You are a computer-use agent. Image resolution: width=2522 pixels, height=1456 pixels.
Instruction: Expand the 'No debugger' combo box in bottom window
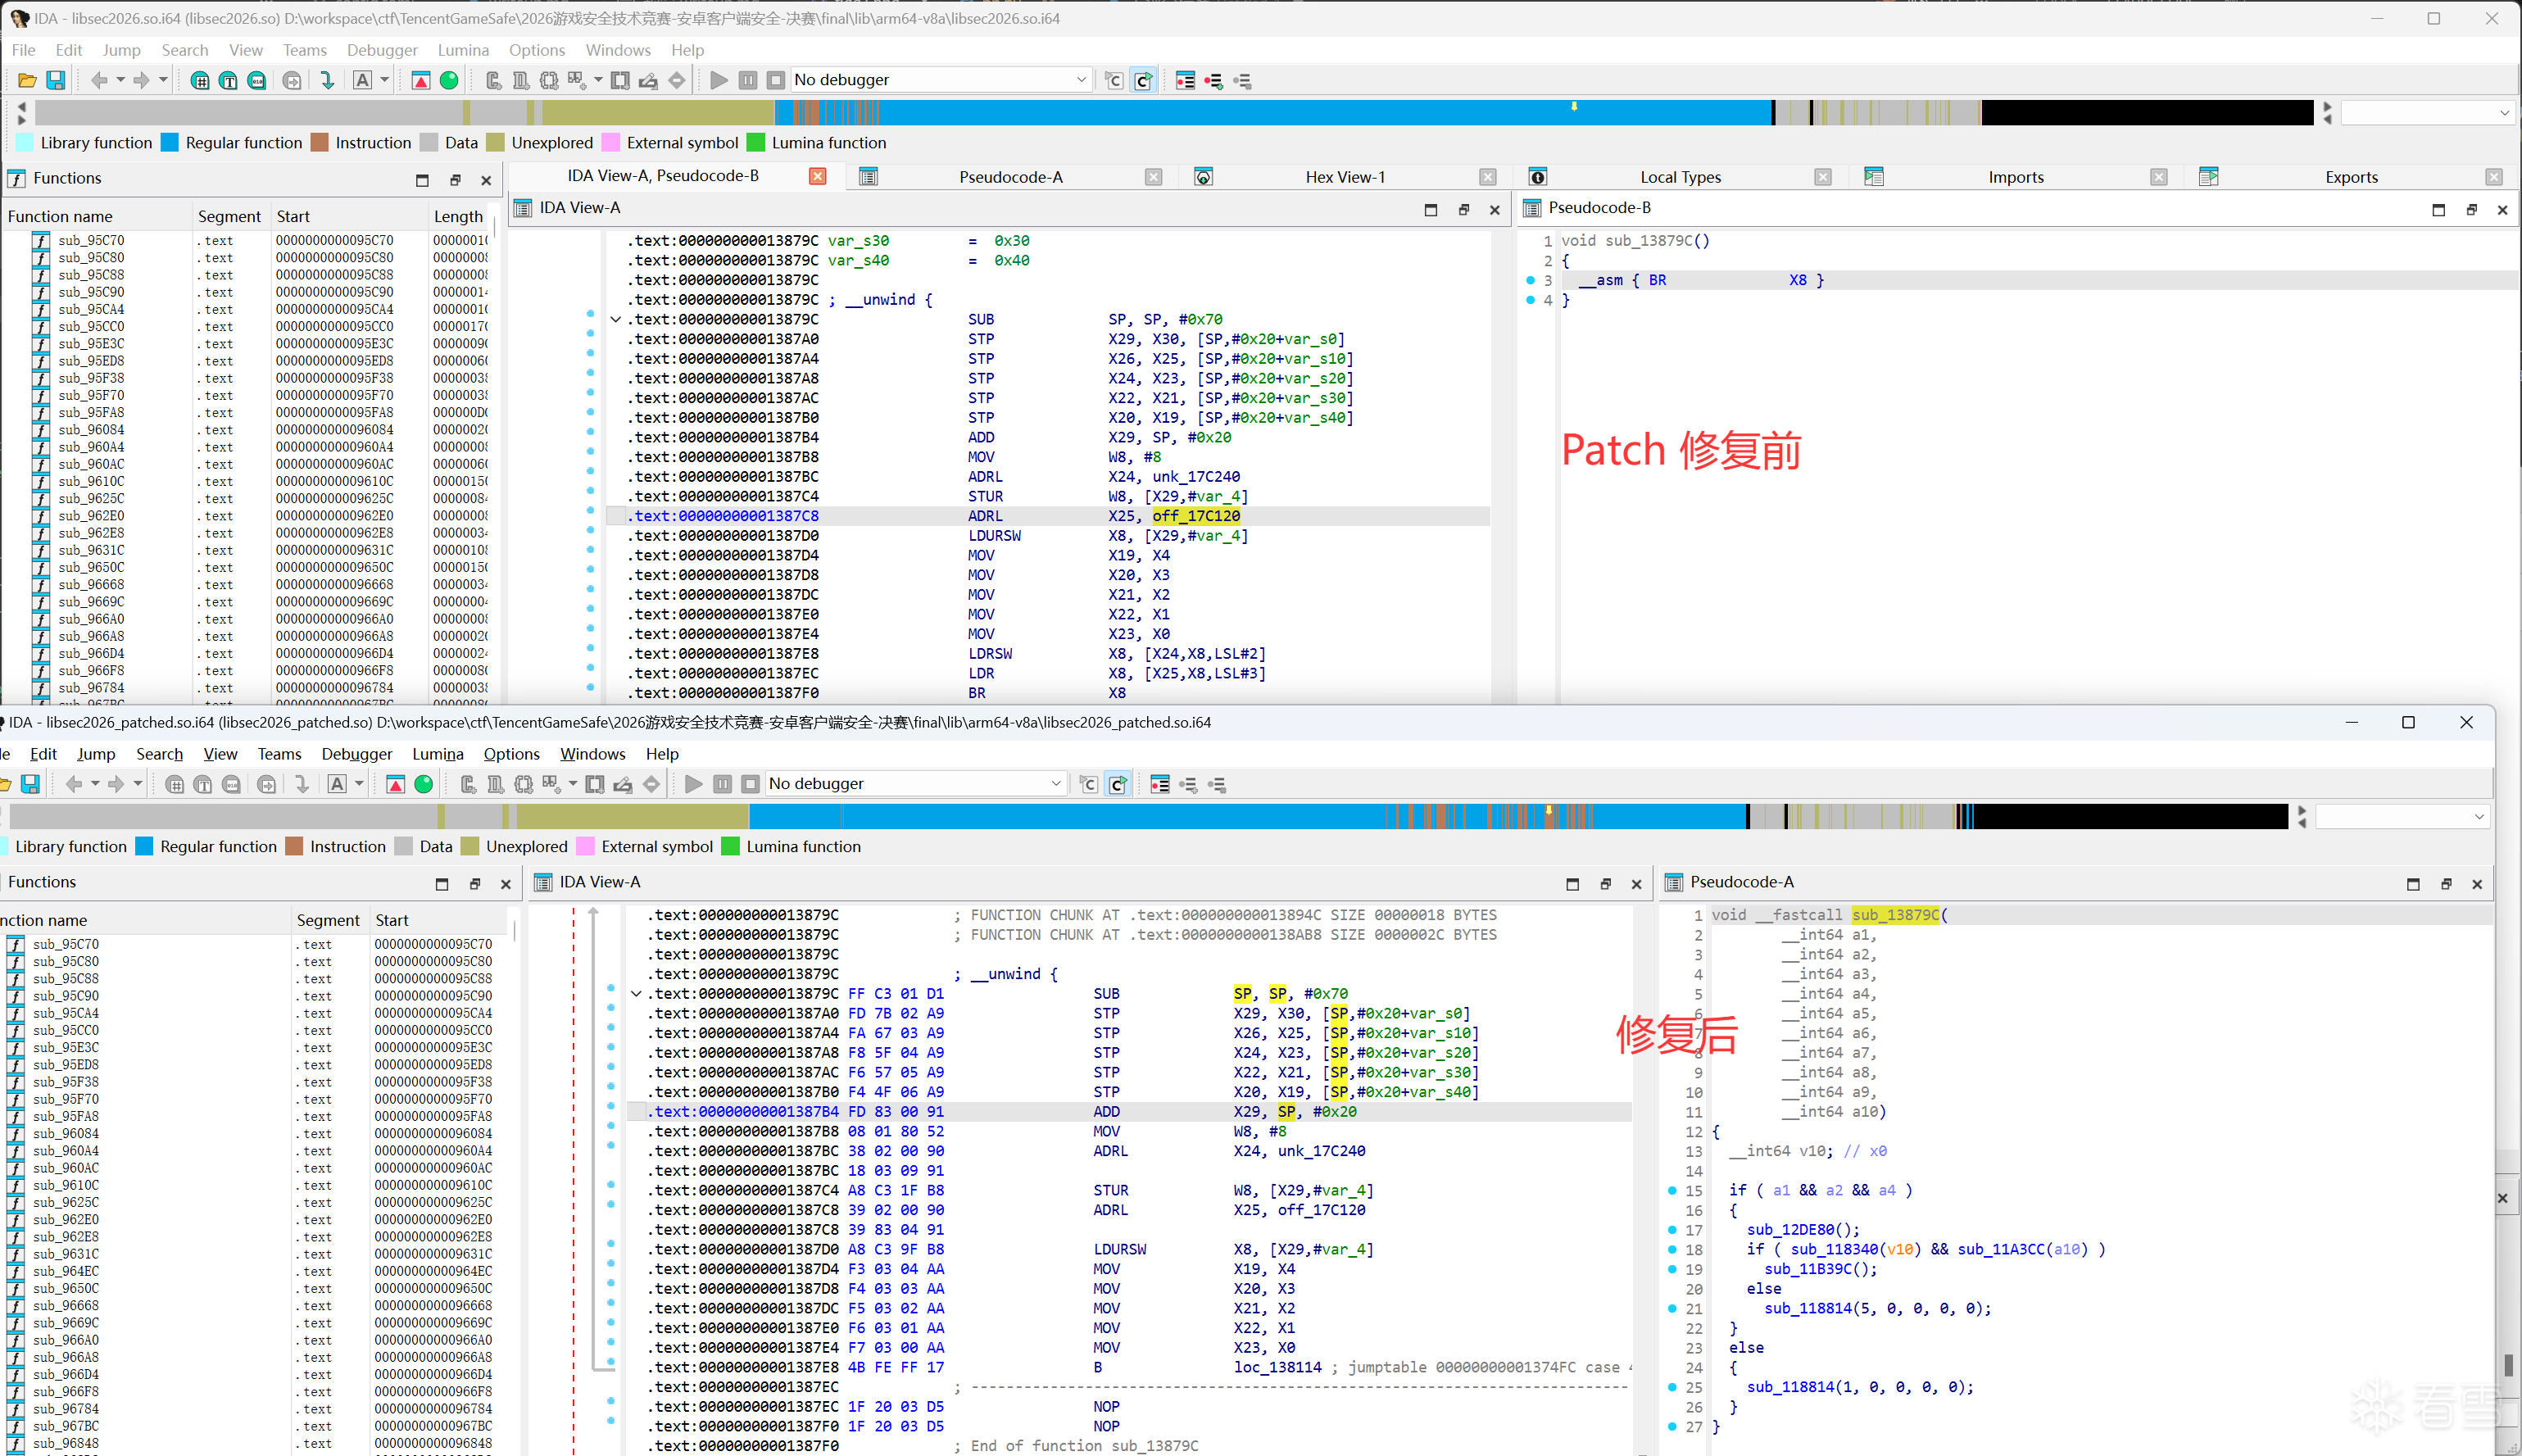(1056, 785)
